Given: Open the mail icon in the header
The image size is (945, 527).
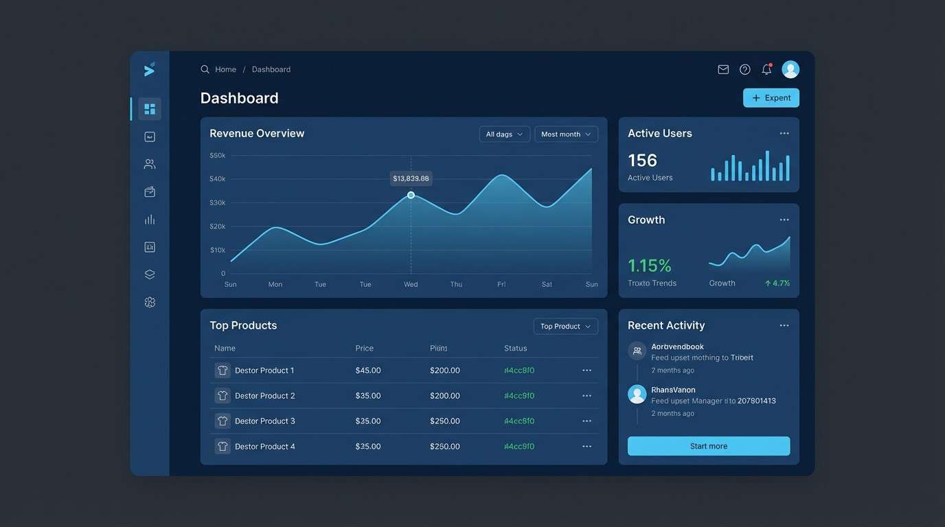Looking at the screenshot, I should pyautogui.click(x=722, y=69).
